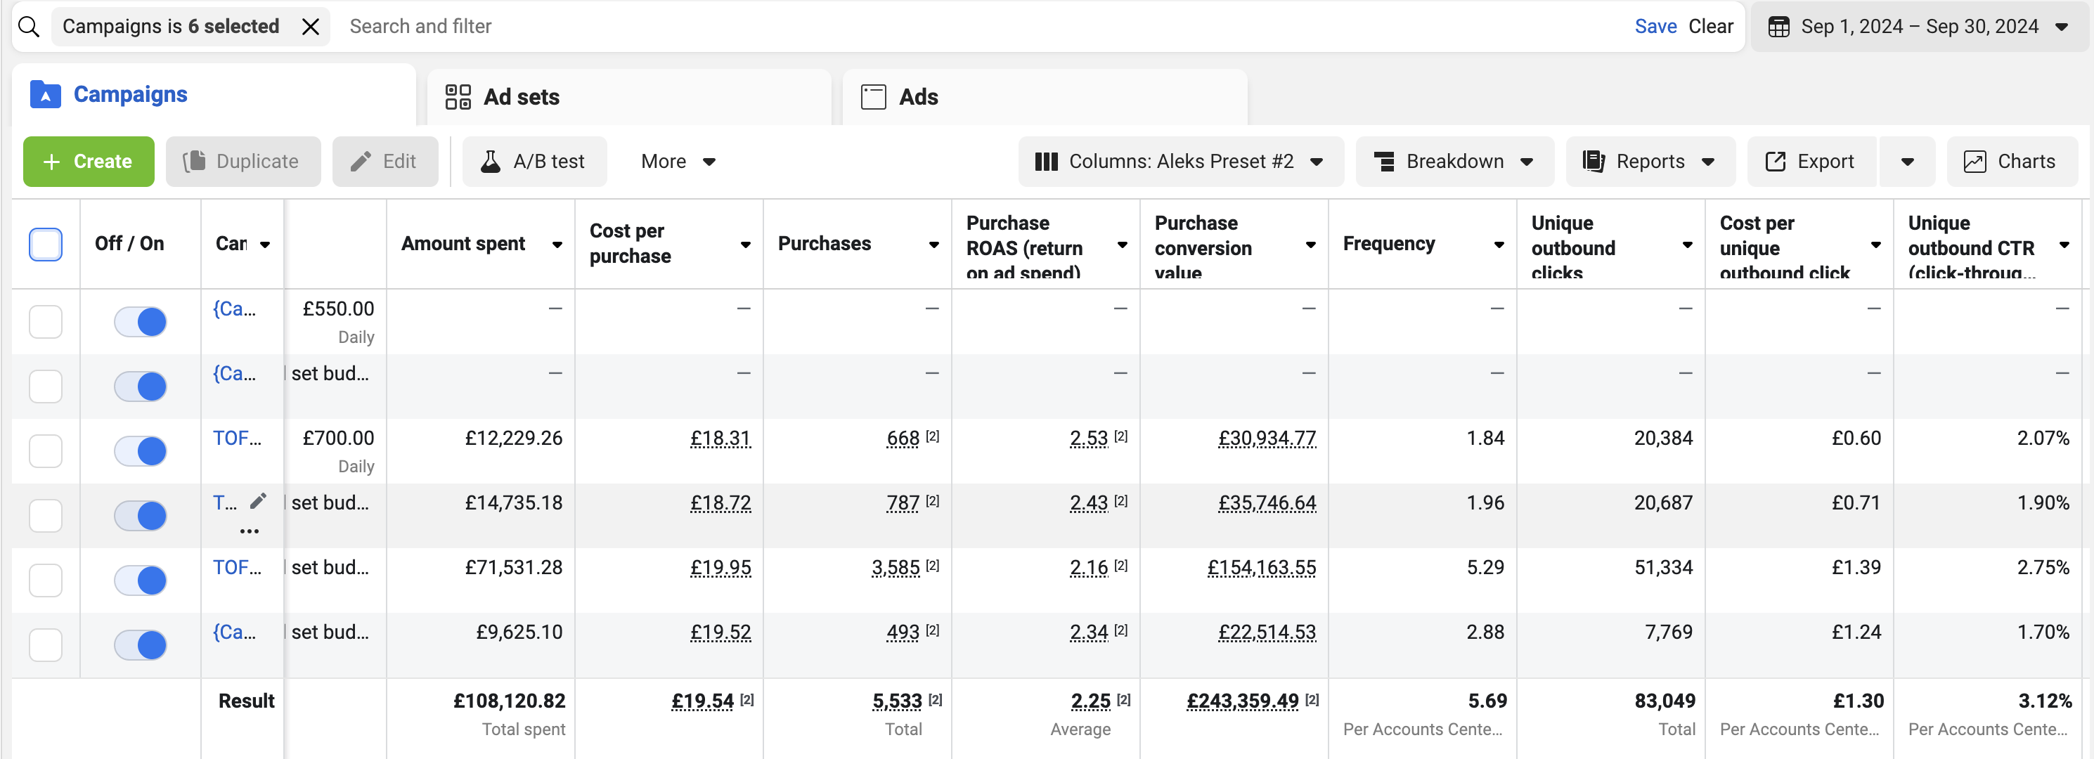Viewport: 2094px width, 759px height.
Task: Toggle off the £550.00 daily campaign
Action: (x=140, y=322)
